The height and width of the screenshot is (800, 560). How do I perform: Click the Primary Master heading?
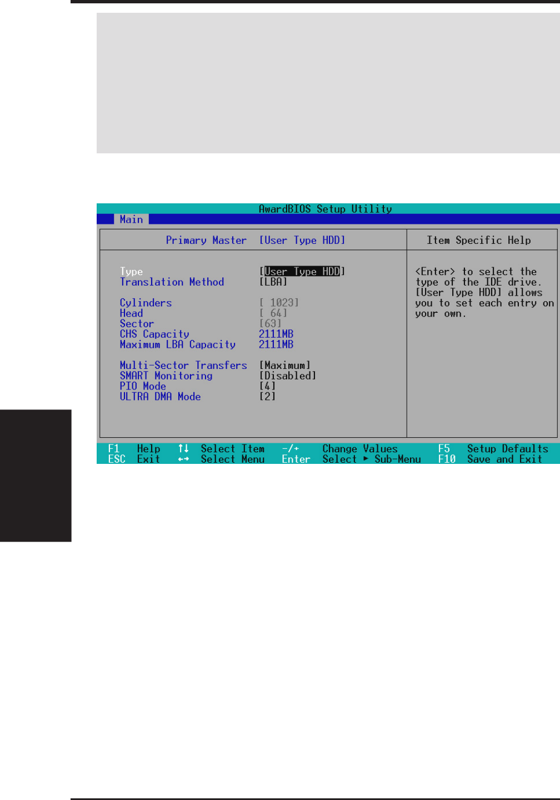(206, 241)
